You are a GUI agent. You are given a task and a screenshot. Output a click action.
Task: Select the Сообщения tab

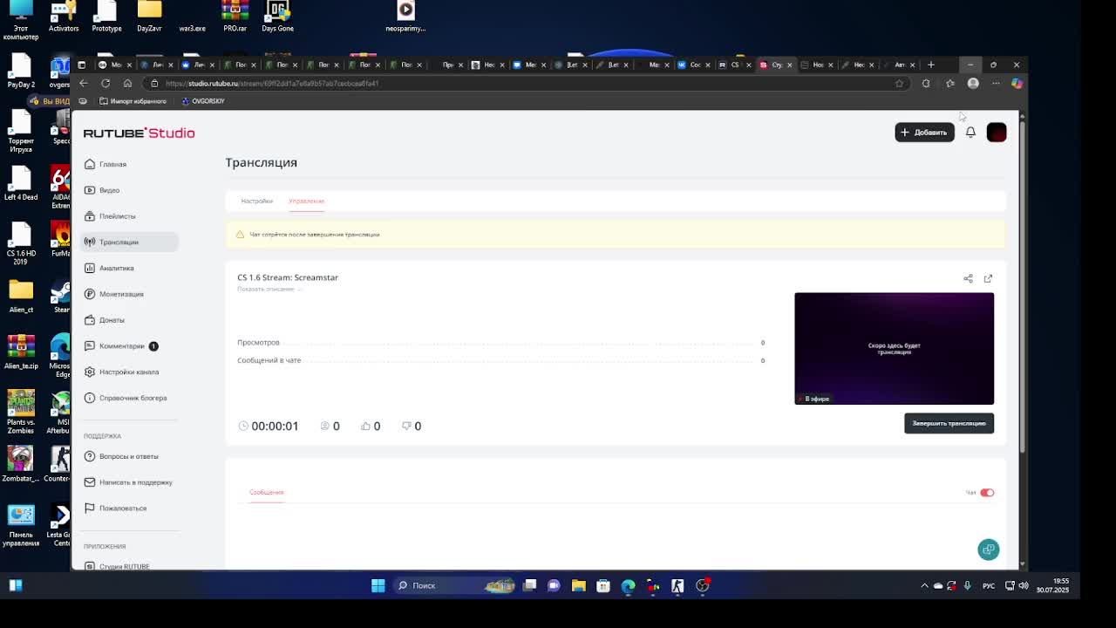point(266,492)
